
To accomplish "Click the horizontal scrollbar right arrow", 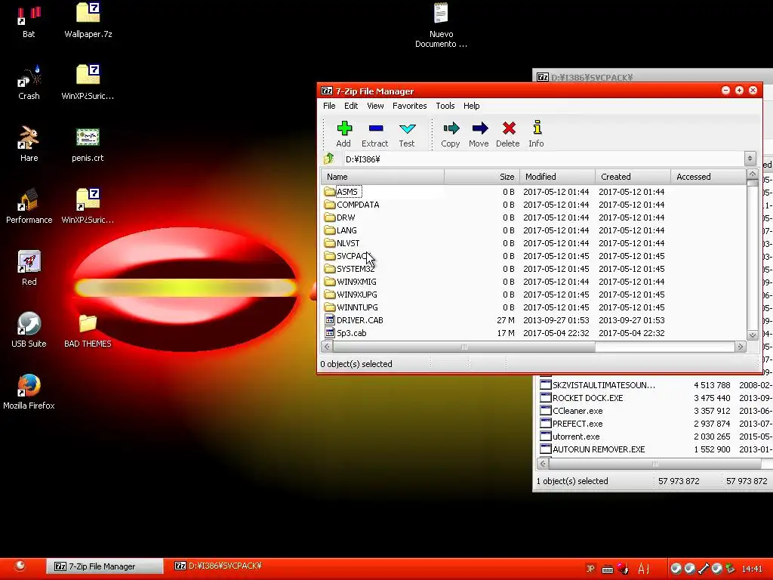I will point(740,347).
